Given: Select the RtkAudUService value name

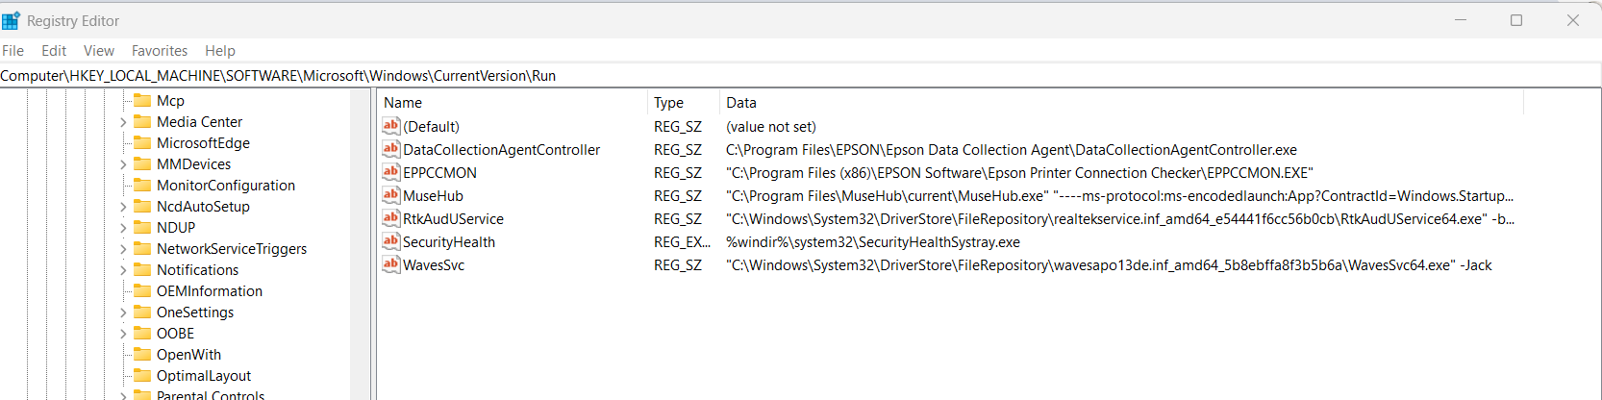Looking at the screenshot, I should (x=453, y=219).
